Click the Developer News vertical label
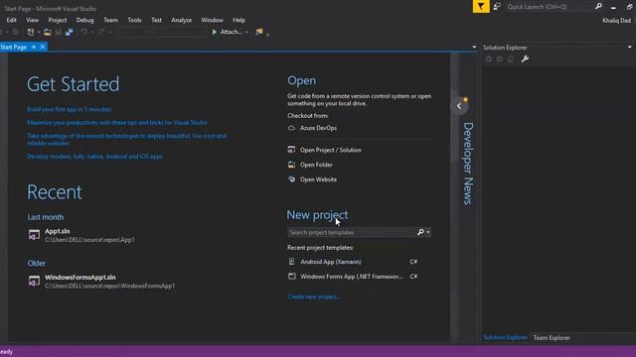Screen dimensions: 636x357 tap(468, 164)
